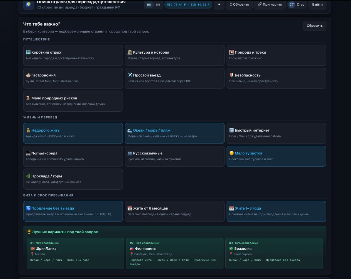This screenshot has height=279, width=351.
Task: Click the trophy icon beside Лучшие варианты
Action: click(x=29, y=232)
